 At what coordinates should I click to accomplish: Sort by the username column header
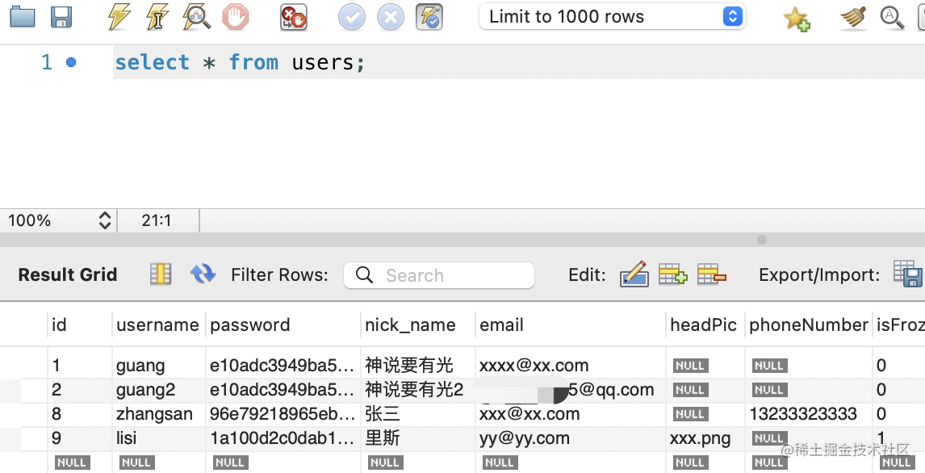[x=157, y=324]
